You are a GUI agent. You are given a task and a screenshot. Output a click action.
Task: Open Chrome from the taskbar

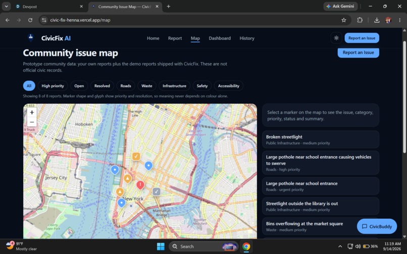246,246
